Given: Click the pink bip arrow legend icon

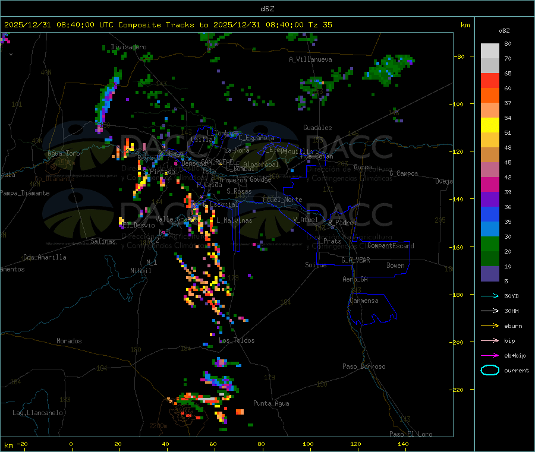Looking at the screenshot, I should pos(490,340).
